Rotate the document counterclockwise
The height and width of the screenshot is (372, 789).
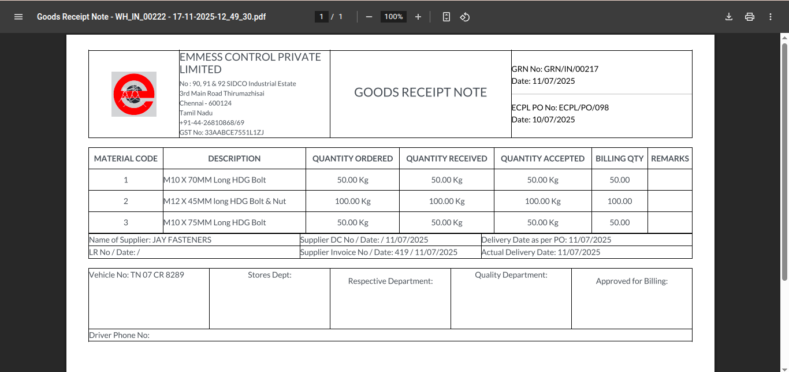pos(465,17)
